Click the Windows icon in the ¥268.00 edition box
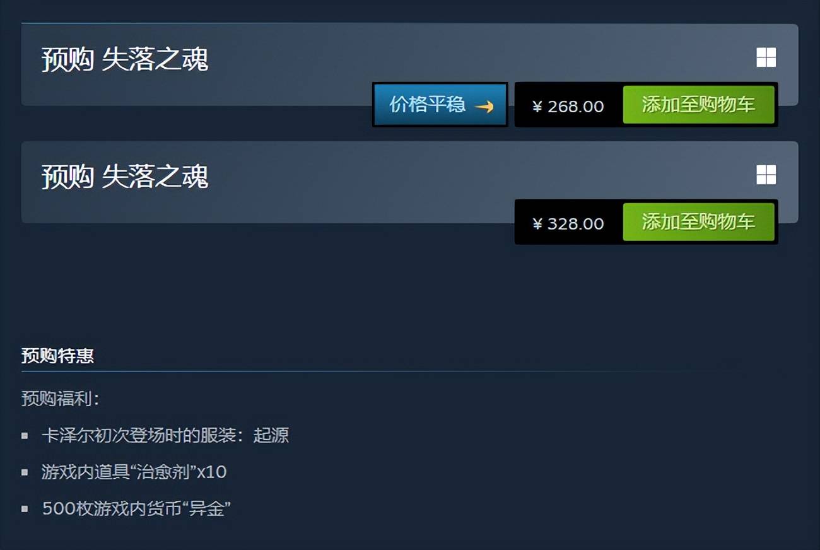This screenshot has width=820, height=550. [766, 58]
